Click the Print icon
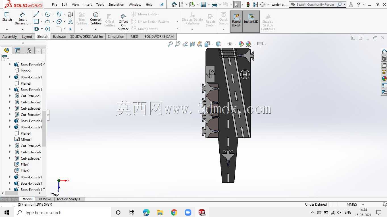Screen dimensions: 387x217 point(215,5)
